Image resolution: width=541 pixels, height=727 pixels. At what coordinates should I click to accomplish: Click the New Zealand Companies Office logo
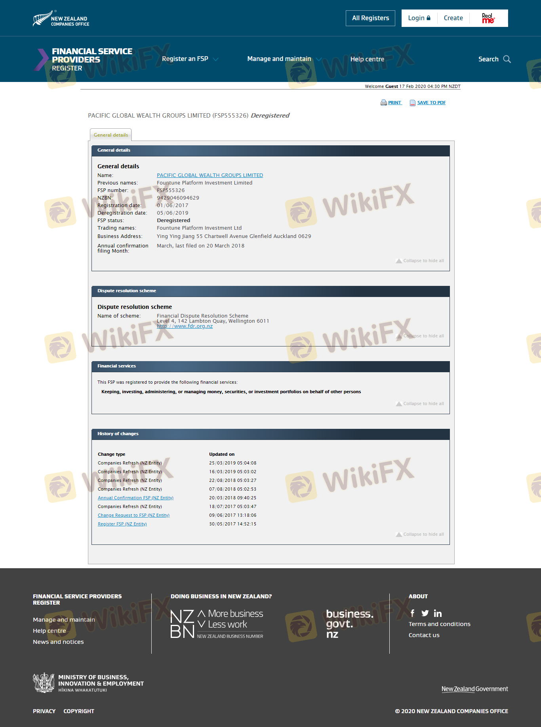click(x=61, y=19)
